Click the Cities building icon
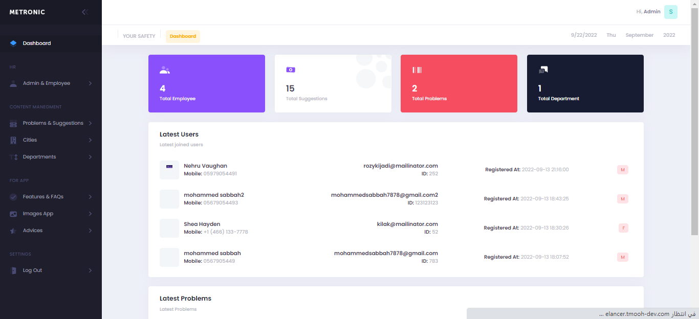The image size is (699, 319). pyautogui.click(x=13, y=140)
